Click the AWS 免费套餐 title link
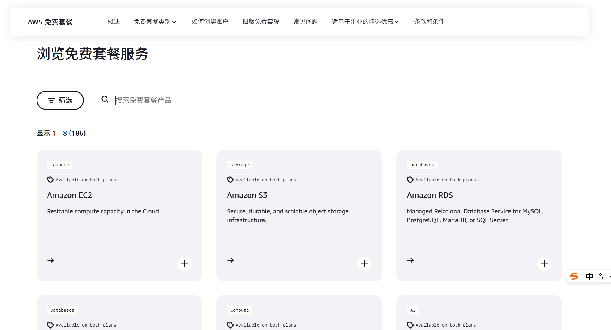 tap(50, 22)
